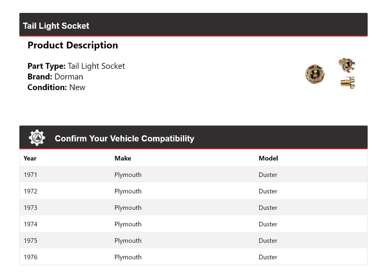Click the Tail Light Socket header bar

[x=193, y=25]
